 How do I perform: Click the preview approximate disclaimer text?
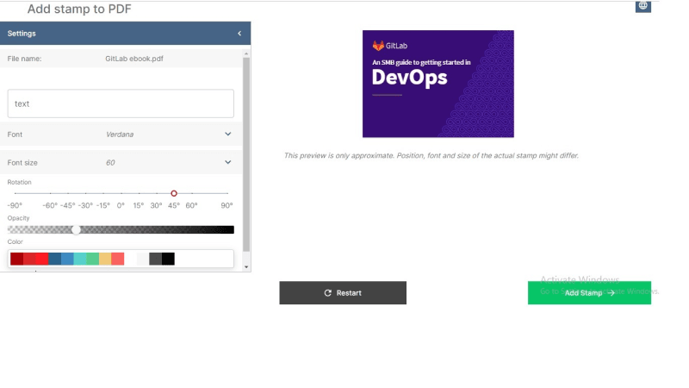click(431, 156)
